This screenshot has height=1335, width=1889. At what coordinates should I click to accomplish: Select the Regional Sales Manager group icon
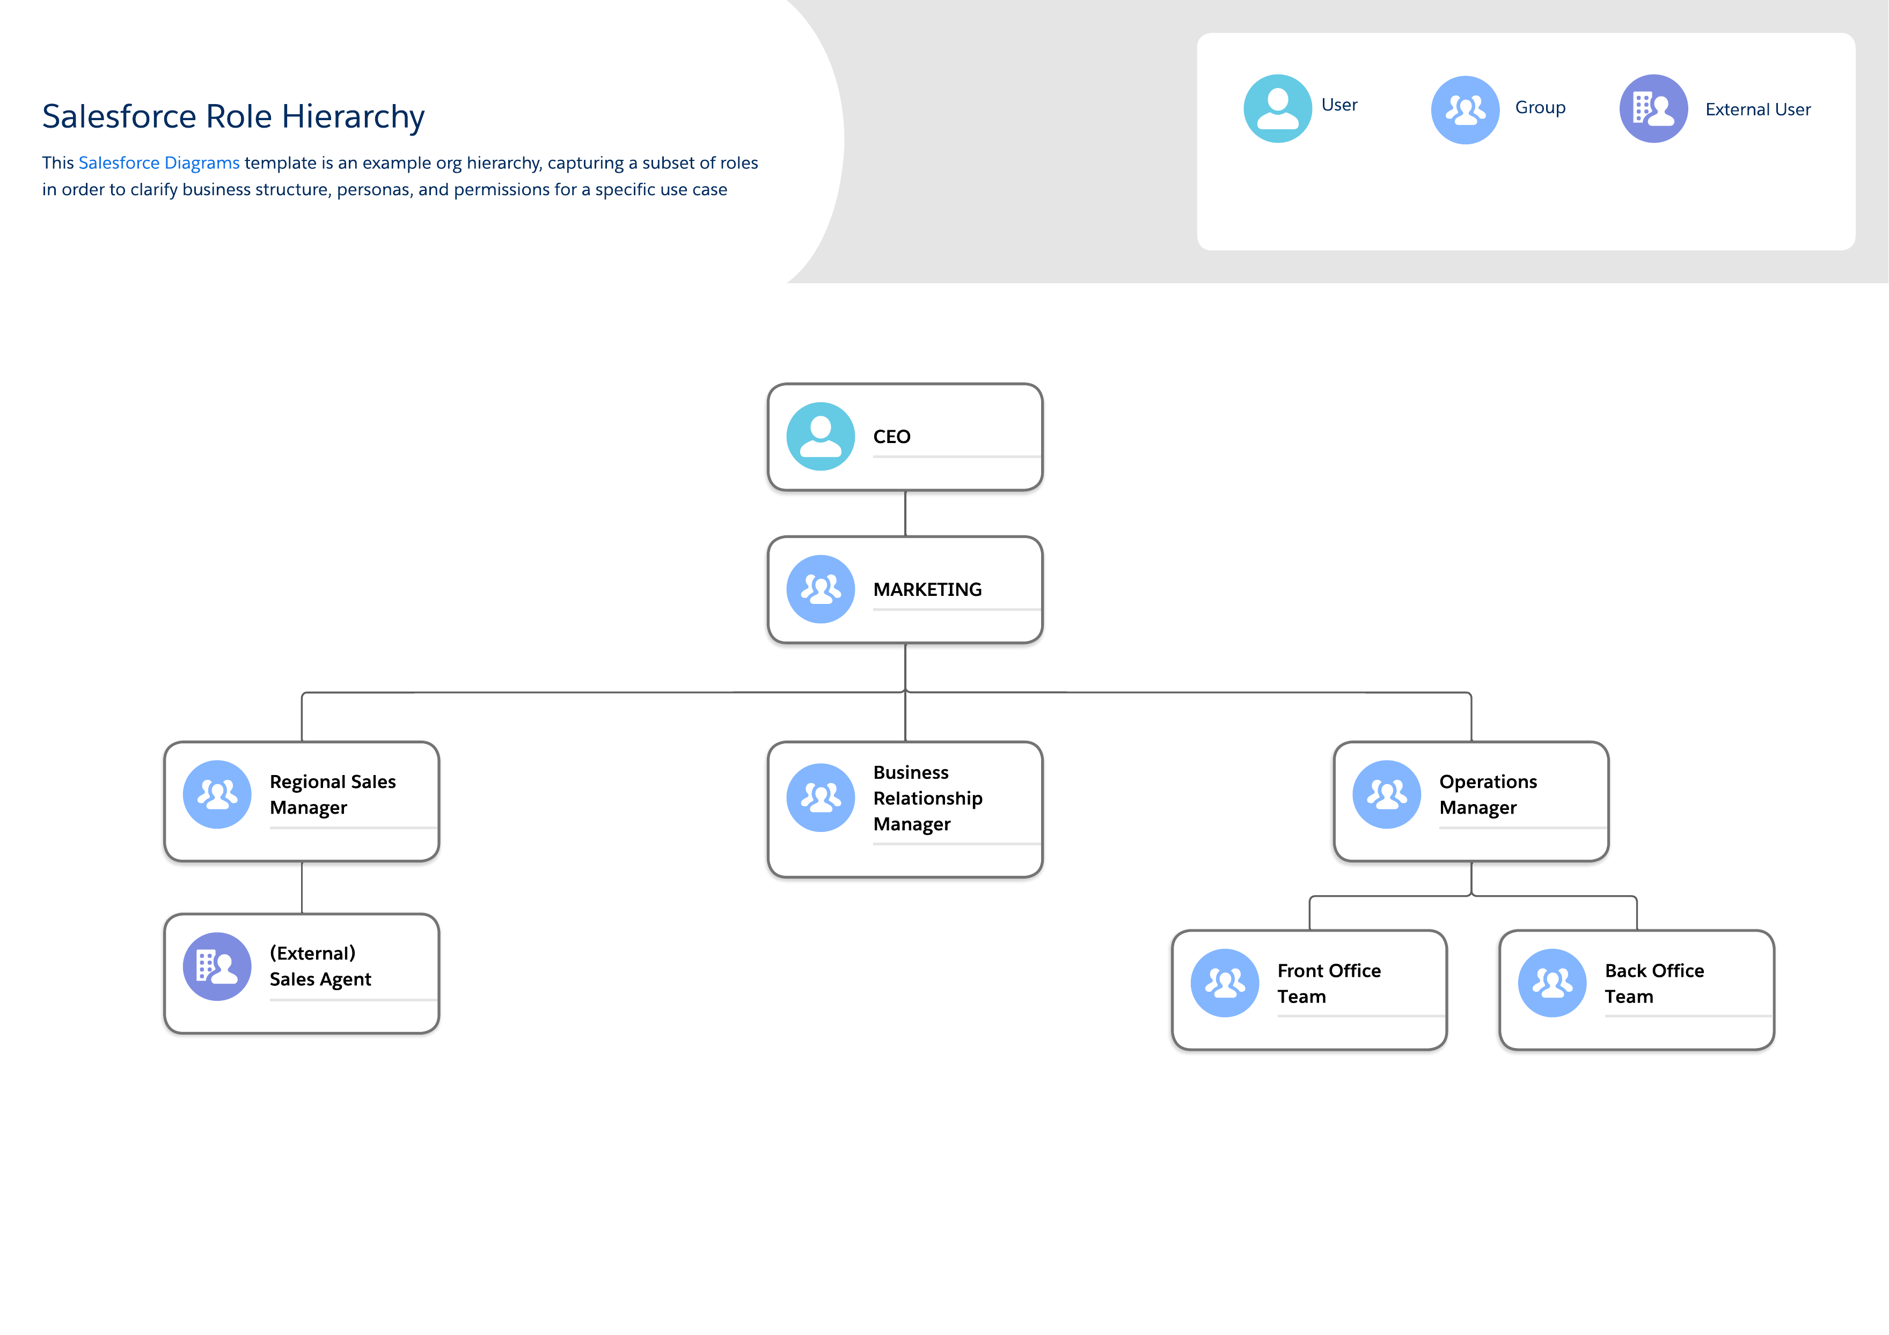pos(217,794)
